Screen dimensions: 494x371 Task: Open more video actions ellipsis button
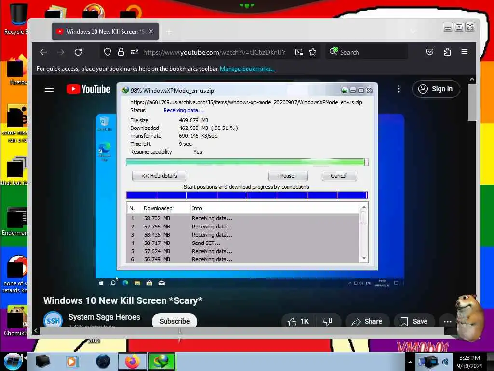[x=448, y=321]
